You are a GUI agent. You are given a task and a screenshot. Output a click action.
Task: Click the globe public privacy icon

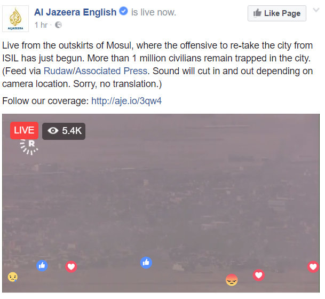tap(58, 25)
